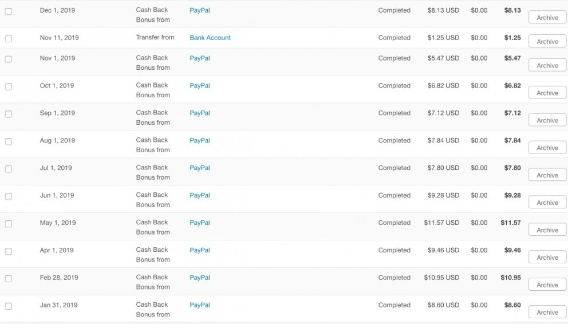Tick the May 1, 2019 transaction checkbox

(x=9, y=224)
